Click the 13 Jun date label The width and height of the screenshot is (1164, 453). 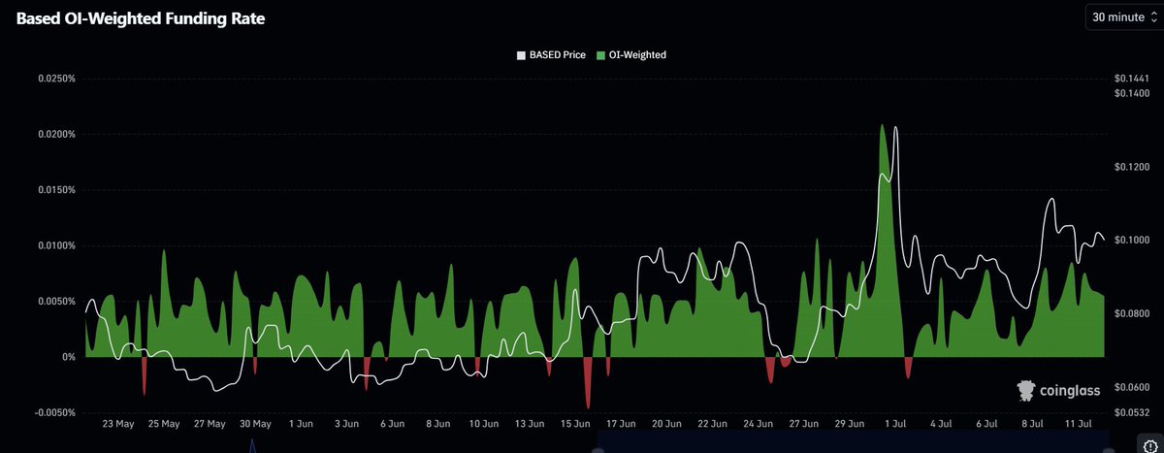pyautogui.click(x=530, y=424)
